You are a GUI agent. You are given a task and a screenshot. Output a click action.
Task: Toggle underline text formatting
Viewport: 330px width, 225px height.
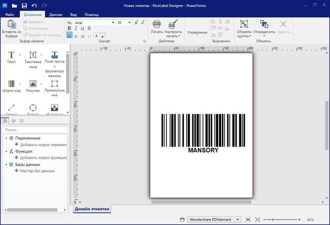pyautogui.click(x=82, y=29)
